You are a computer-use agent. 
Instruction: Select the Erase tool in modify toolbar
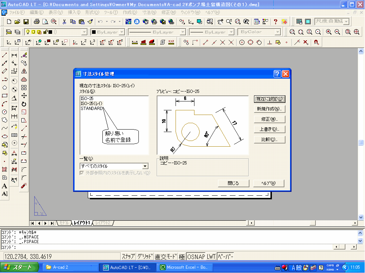point(24,55)
